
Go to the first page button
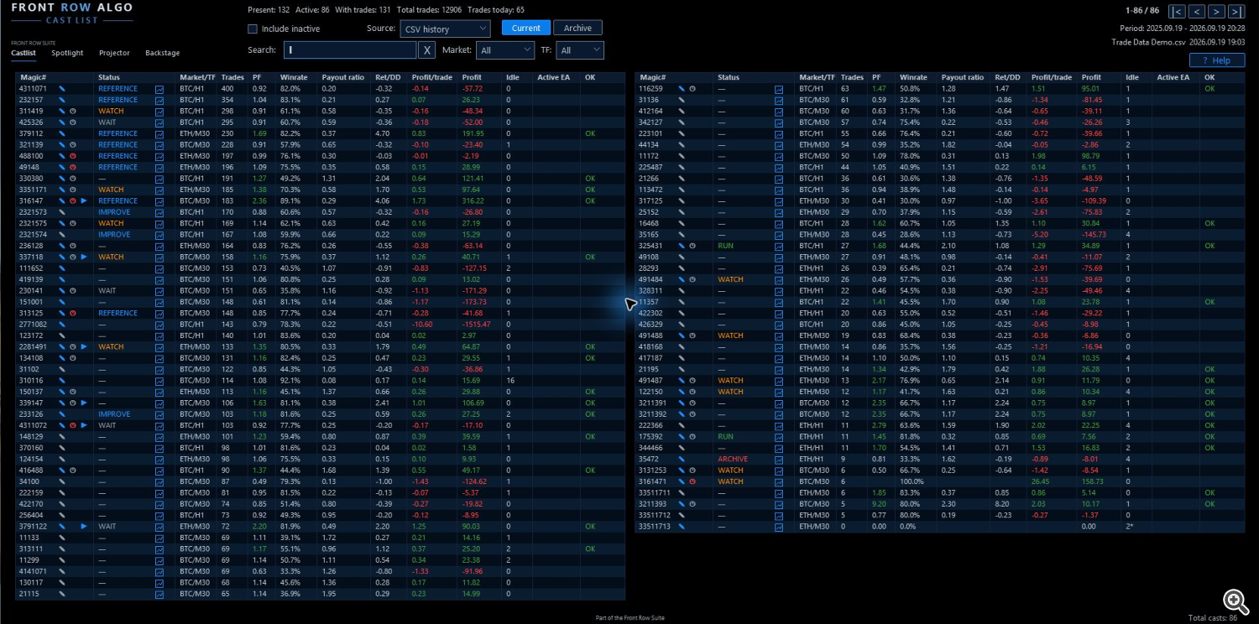pyautogui.click(x=1178, y=11)
